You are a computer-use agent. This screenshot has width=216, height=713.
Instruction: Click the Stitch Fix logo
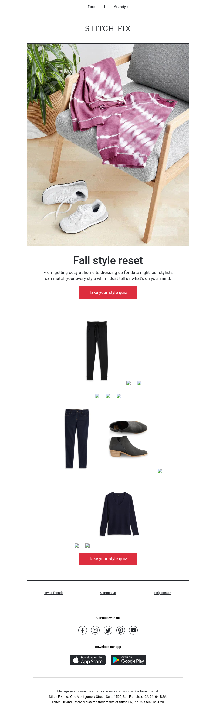click(108, 28)
